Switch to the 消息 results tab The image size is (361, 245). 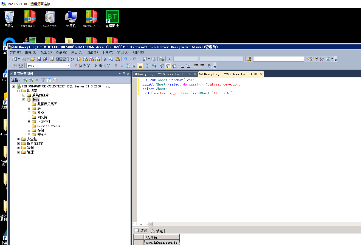coord(157,231)
